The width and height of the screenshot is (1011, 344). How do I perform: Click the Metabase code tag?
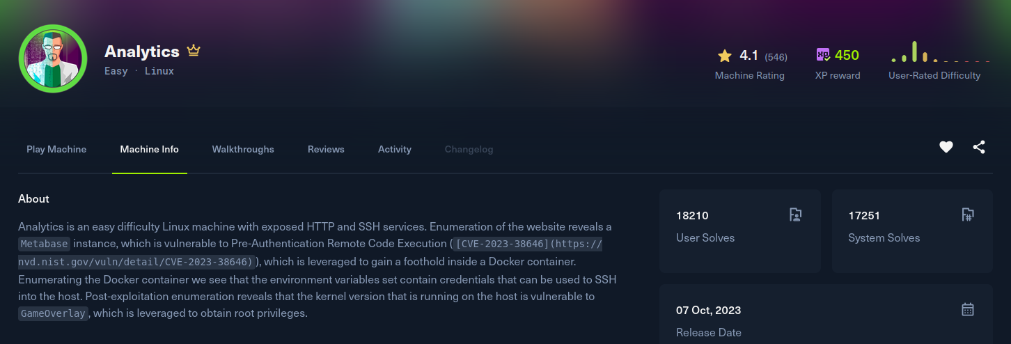click(x=44, y=244)
